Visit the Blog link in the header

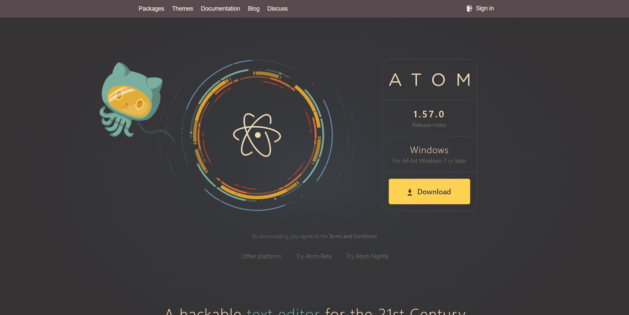[x=254, y=9]
